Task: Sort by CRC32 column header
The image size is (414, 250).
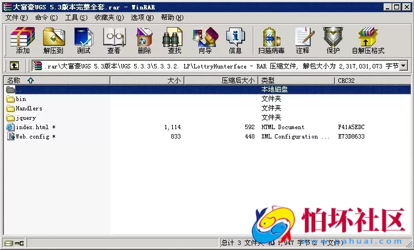Action: coord(373,80)
